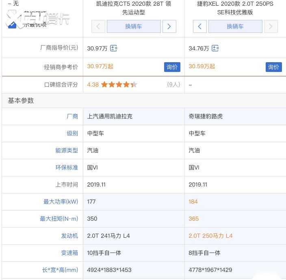
Task: Click next arrow for Jaguar XEL column
Action: pyautogui.click(x=271, y=26)
